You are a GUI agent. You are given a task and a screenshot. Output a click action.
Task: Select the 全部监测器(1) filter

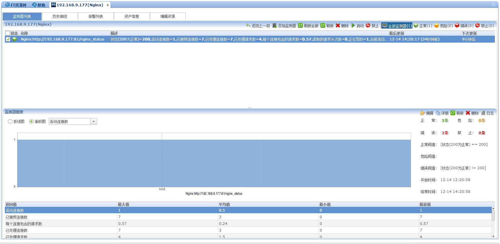(397, 26)
